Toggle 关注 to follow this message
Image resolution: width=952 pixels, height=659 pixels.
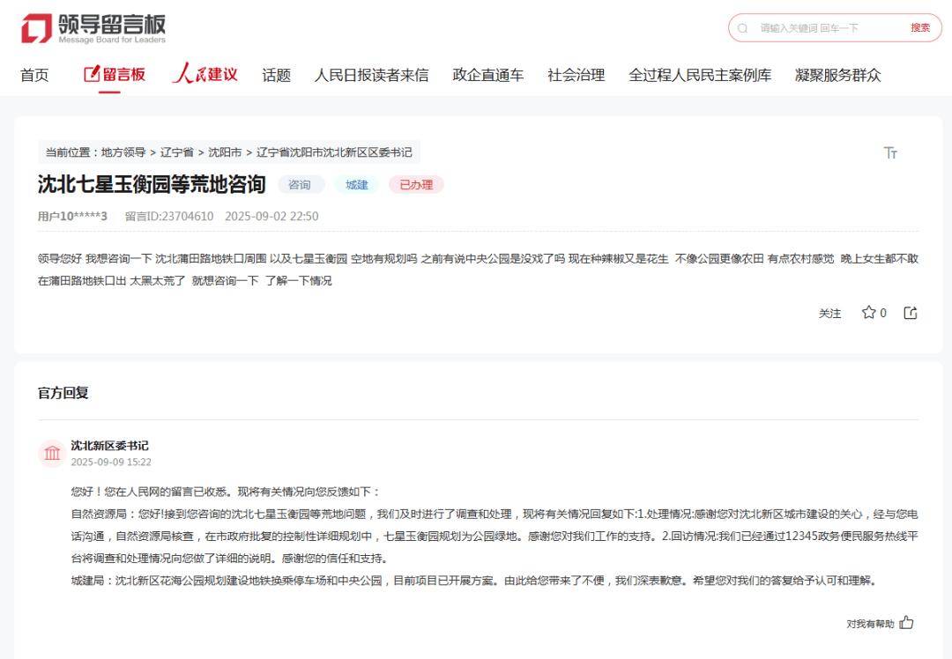(829, 314)
